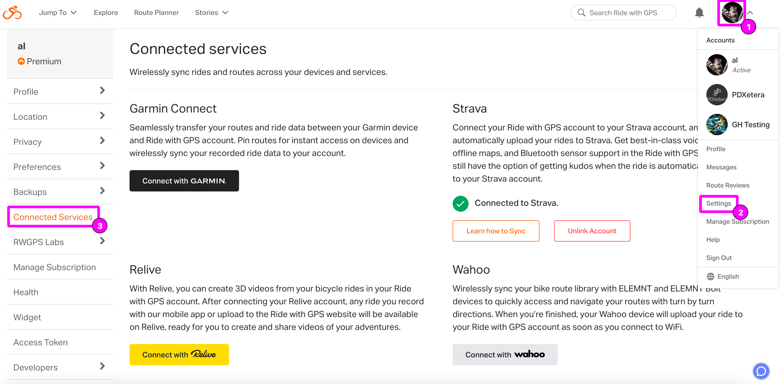Open the chat support bubble
This screenshot has height=384, width=781.
(x=761, y=371)
